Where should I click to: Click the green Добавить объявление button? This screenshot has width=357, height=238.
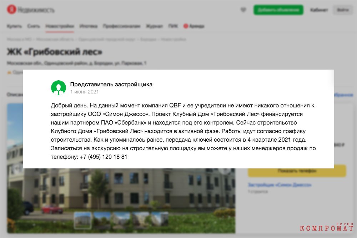click(278, 10)
